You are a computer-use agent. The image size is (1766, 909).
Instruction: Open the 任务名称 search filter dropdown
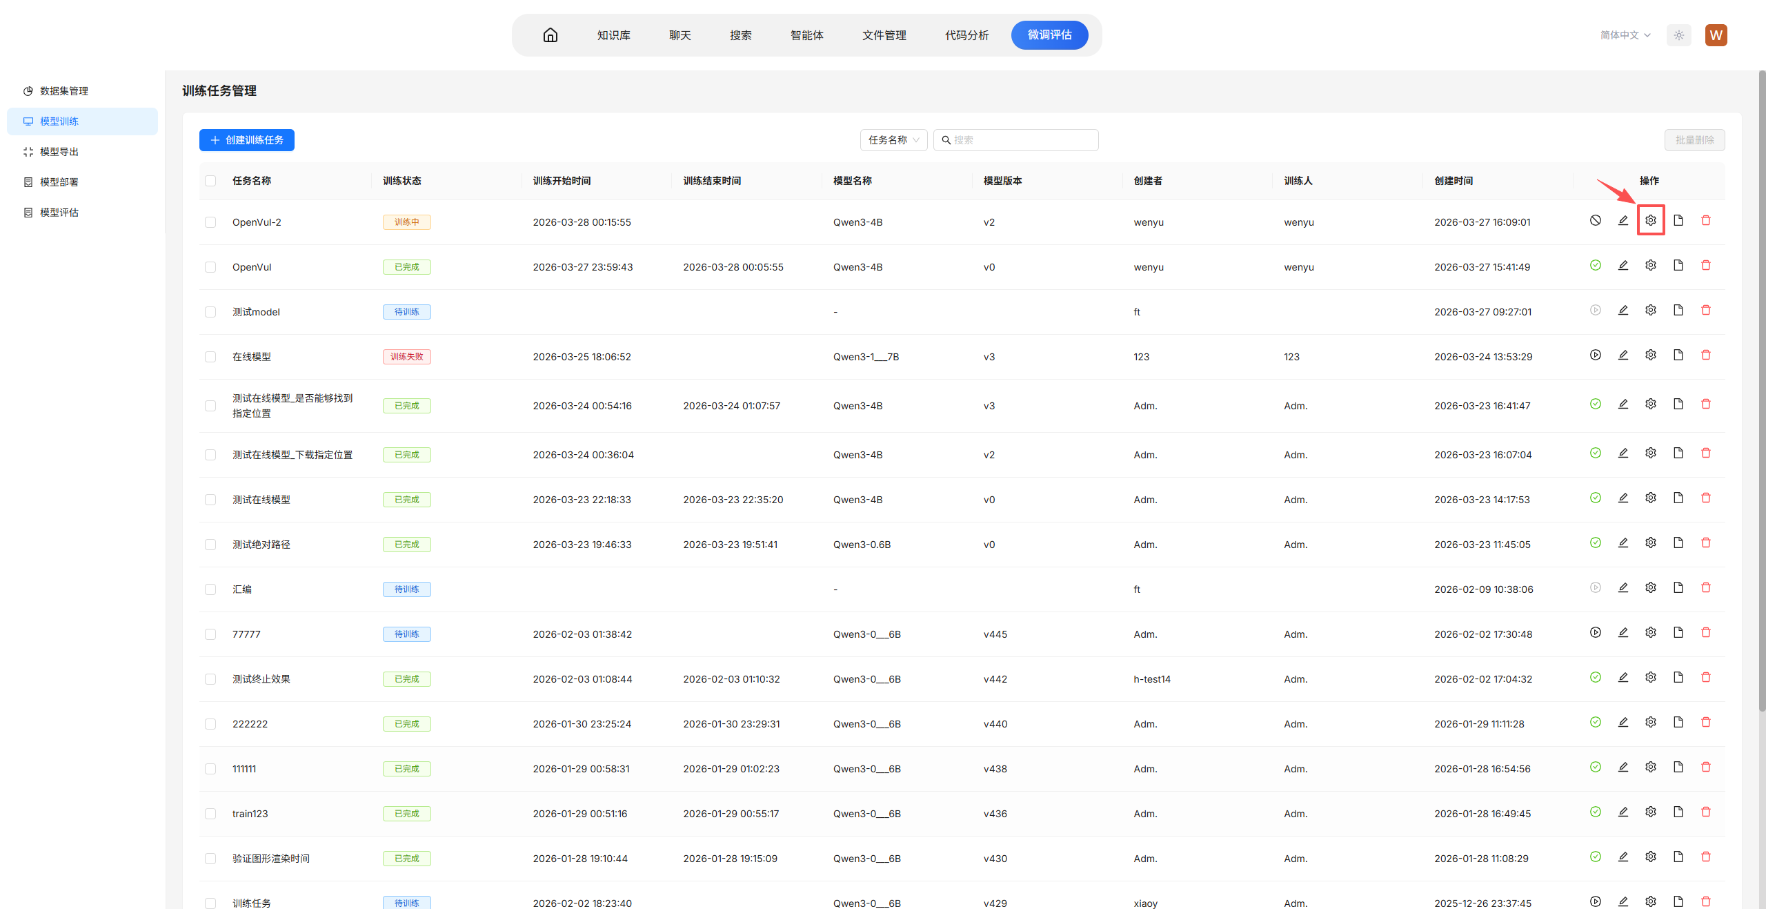(893, 140)
